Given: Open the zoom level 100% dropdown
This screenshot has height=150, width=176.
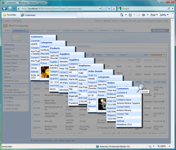Looking at the screenshot, I should click(x=169, y=146).
